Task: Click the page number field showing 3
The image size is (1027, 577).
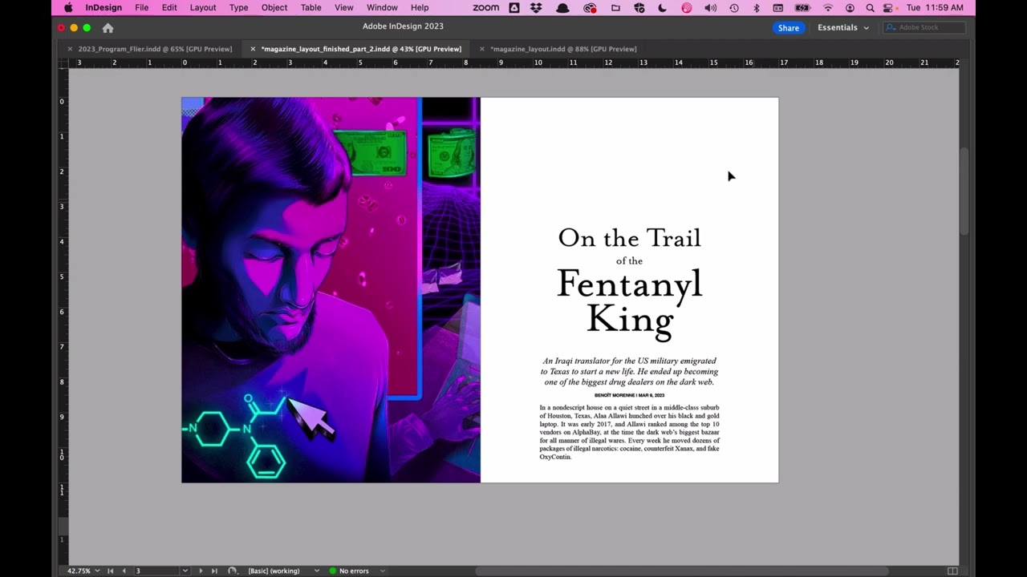Action: point(156,571)
